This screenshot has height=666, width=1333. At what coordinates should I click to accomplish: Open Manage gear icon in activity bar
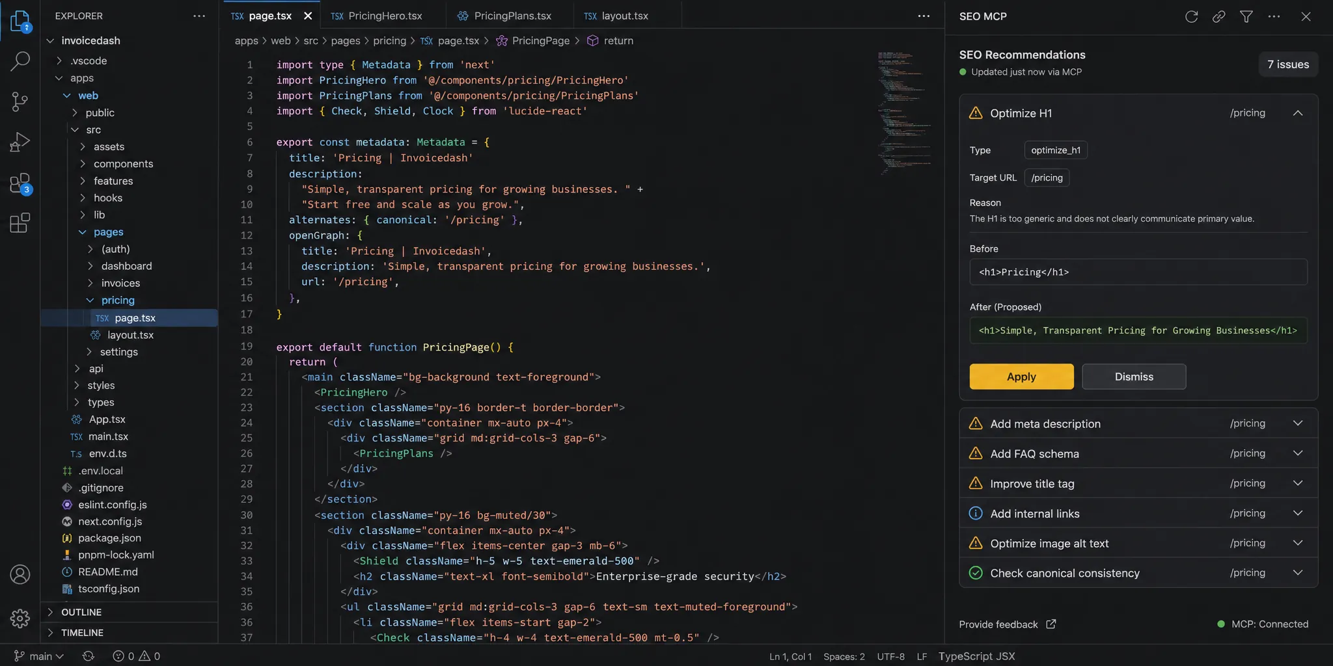pos(20,618)
